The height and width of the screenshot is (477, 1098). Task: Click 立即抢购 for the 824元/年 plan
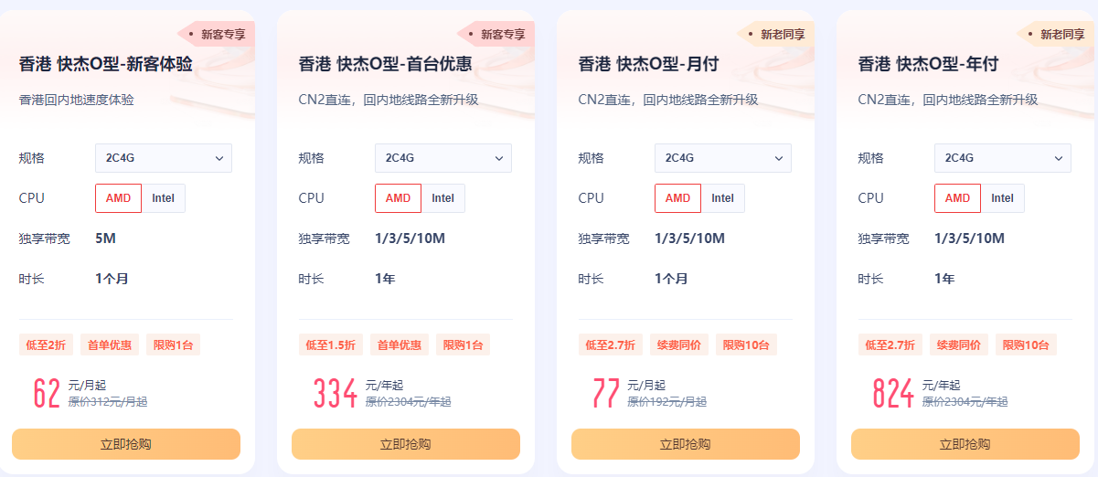965,444
